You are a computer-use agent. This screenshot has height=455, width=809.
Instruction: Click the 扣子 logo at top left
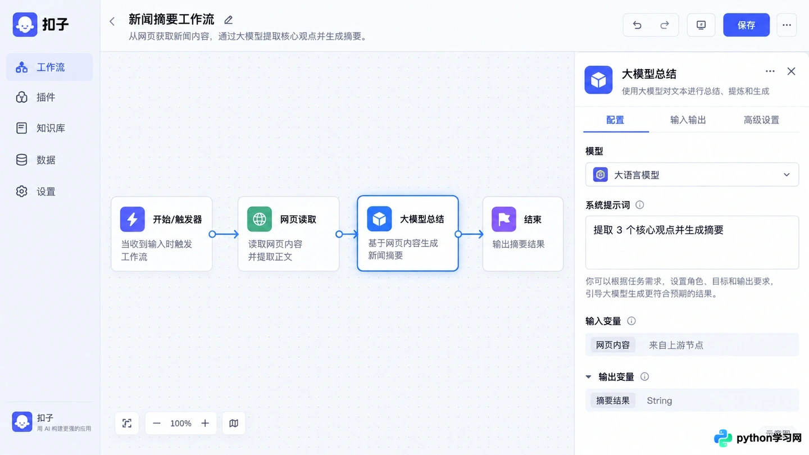click(x=40, y=25)
